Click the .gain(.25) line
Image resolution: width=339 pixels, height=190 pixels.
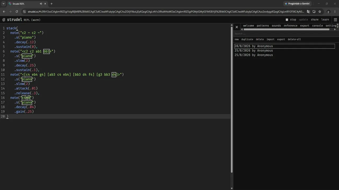(x=24, y=112)
